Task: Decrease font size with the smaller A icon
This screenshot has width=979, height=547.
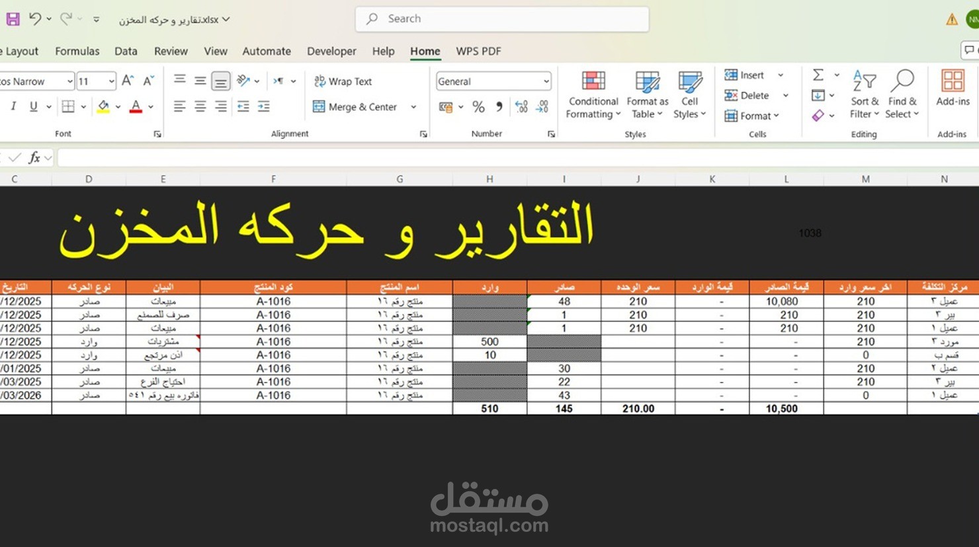Action: tap(149, 81)
